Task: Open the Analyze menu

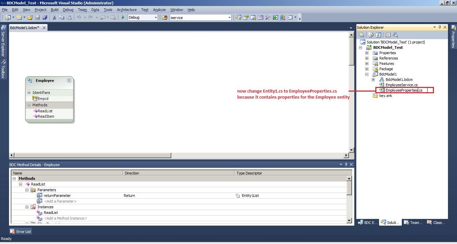Action: pos(160,10)
